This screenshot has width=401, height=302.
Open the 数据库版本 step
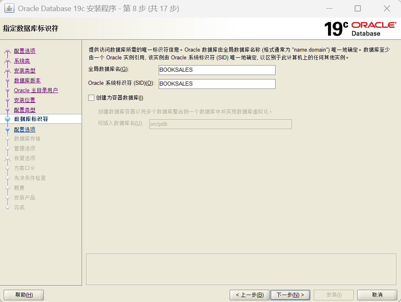(x=27, y=80)
